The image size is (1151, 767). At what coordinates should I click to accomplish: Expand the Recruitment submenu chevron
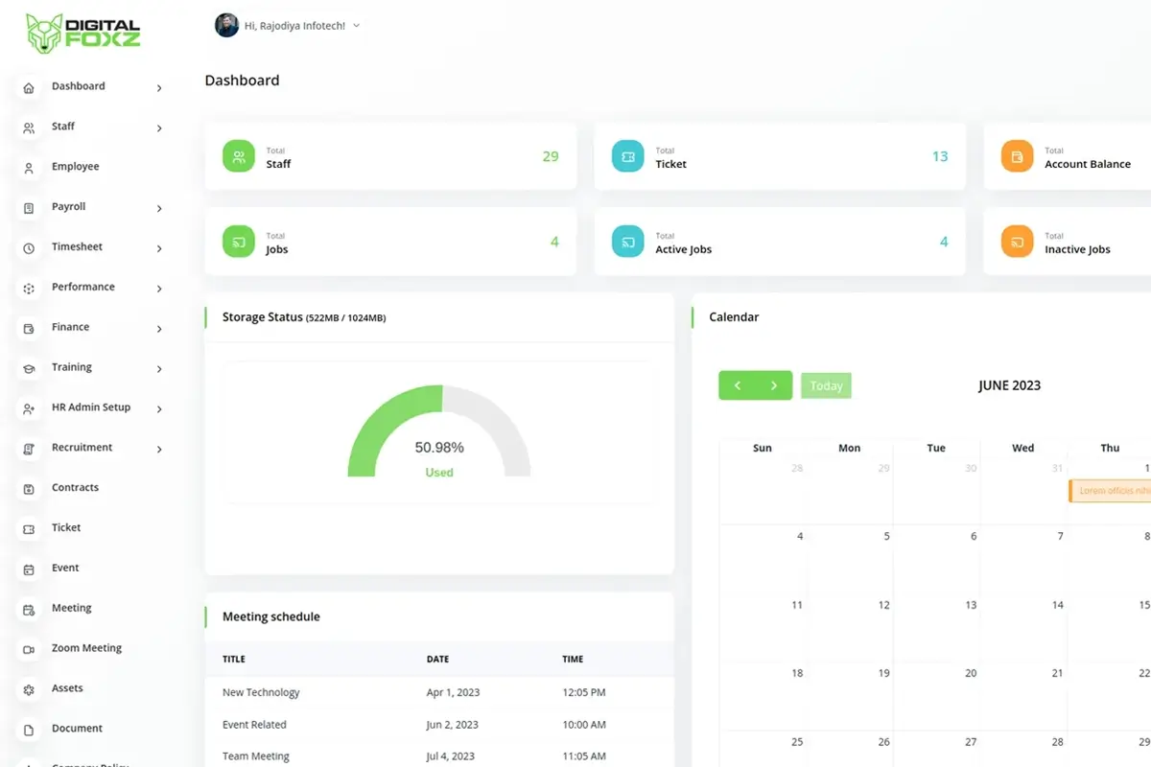click(x=159, y=450)
